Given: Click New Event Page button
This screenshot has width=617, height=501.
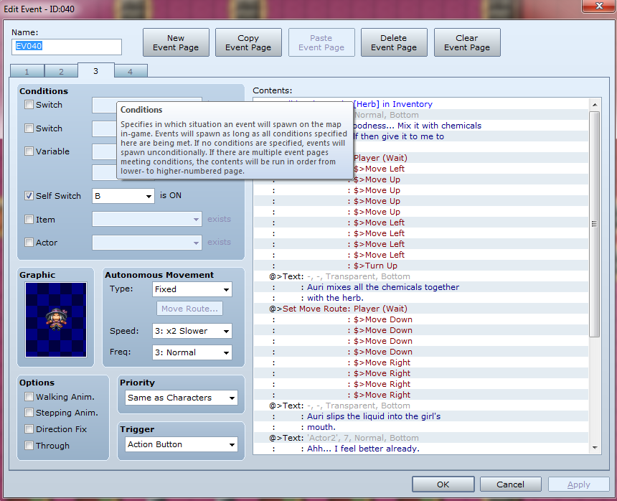Looking at the screenshot, I should (x=176, y=42).
